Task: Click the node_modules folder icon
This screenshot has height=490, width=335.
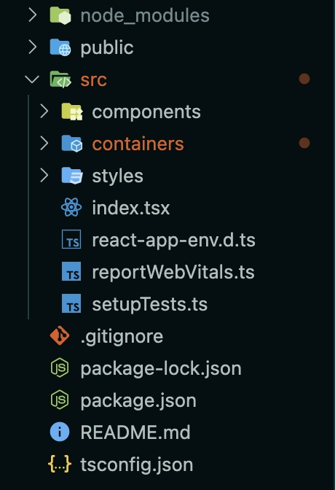Action: click(60, 15)
